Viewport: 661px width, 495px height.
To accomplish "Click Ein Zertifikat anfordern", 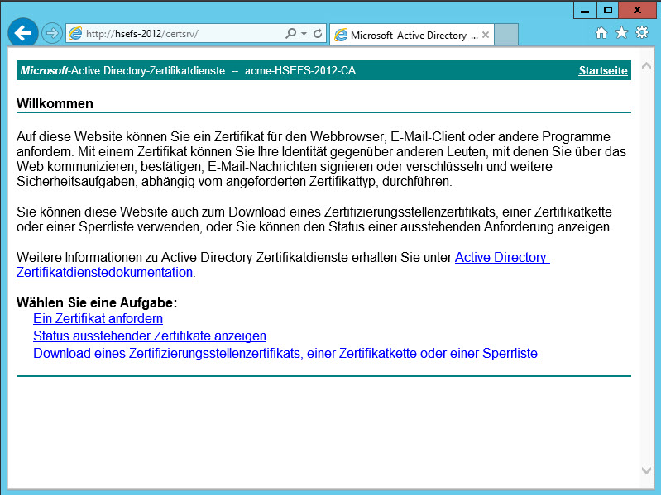I will point(98,319).
